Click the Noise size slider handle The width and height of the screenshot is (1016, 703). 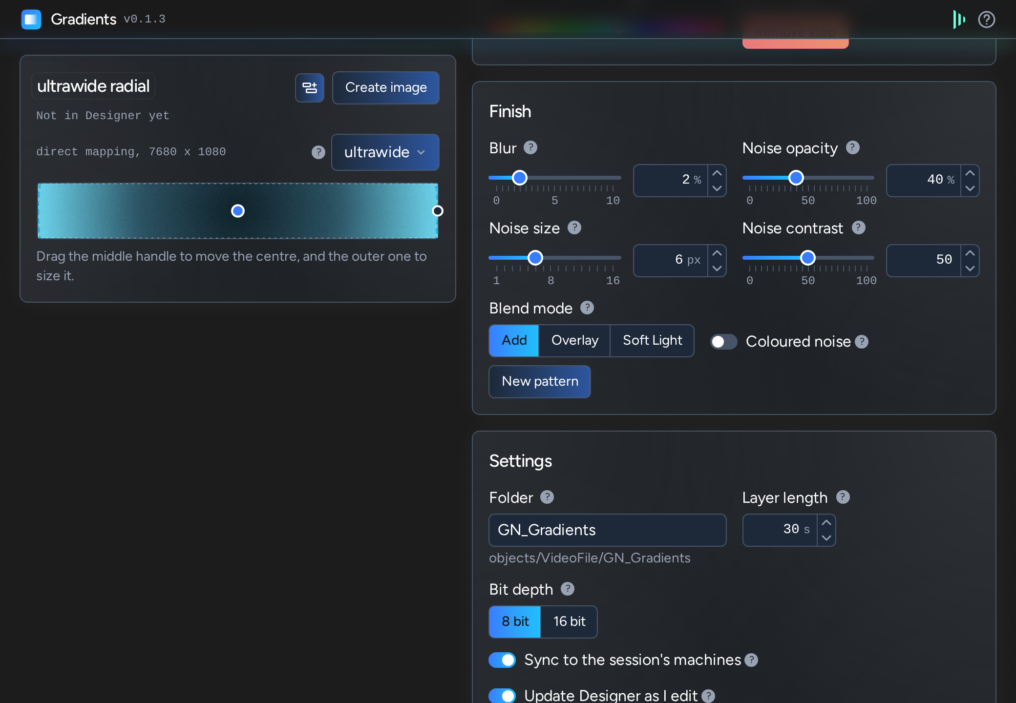click(535, 258)
